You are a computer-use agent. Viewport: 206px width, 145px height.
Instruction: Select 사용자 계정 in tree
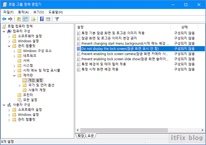tap(37, 90)
